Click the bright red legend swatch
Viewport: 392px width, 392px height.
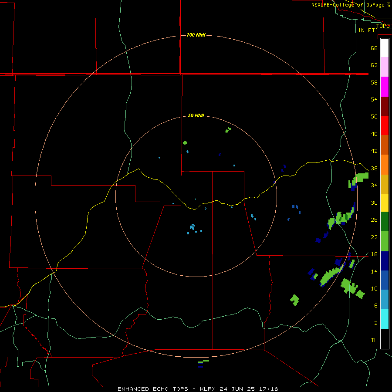[385, 125]
